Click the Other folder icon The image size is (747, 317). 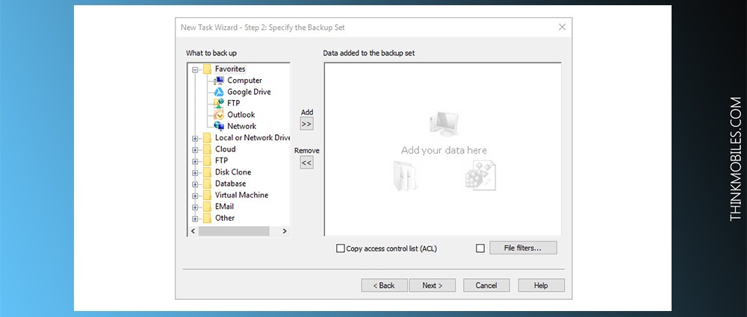(207, 218)
